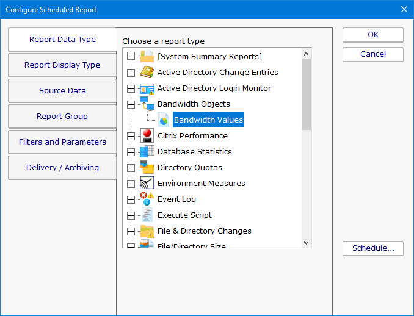Expand the Citrix Performance node
This screenshot has height=316, width=414.
[x=131, y=136]
